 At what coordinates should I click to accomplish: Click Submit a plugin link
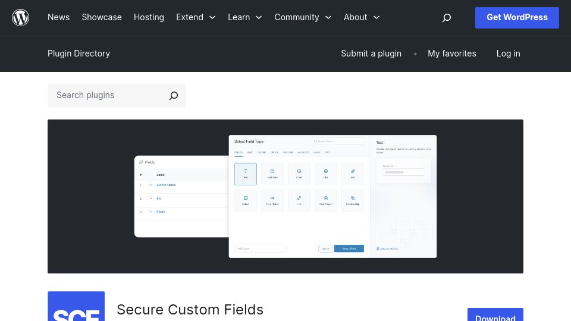pos(371,53)
